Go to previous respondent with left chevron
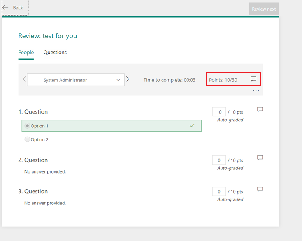The image size is (302, 241). point(24,79)
